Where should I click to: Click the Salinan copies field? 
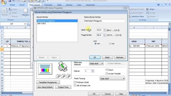(88, 71)
